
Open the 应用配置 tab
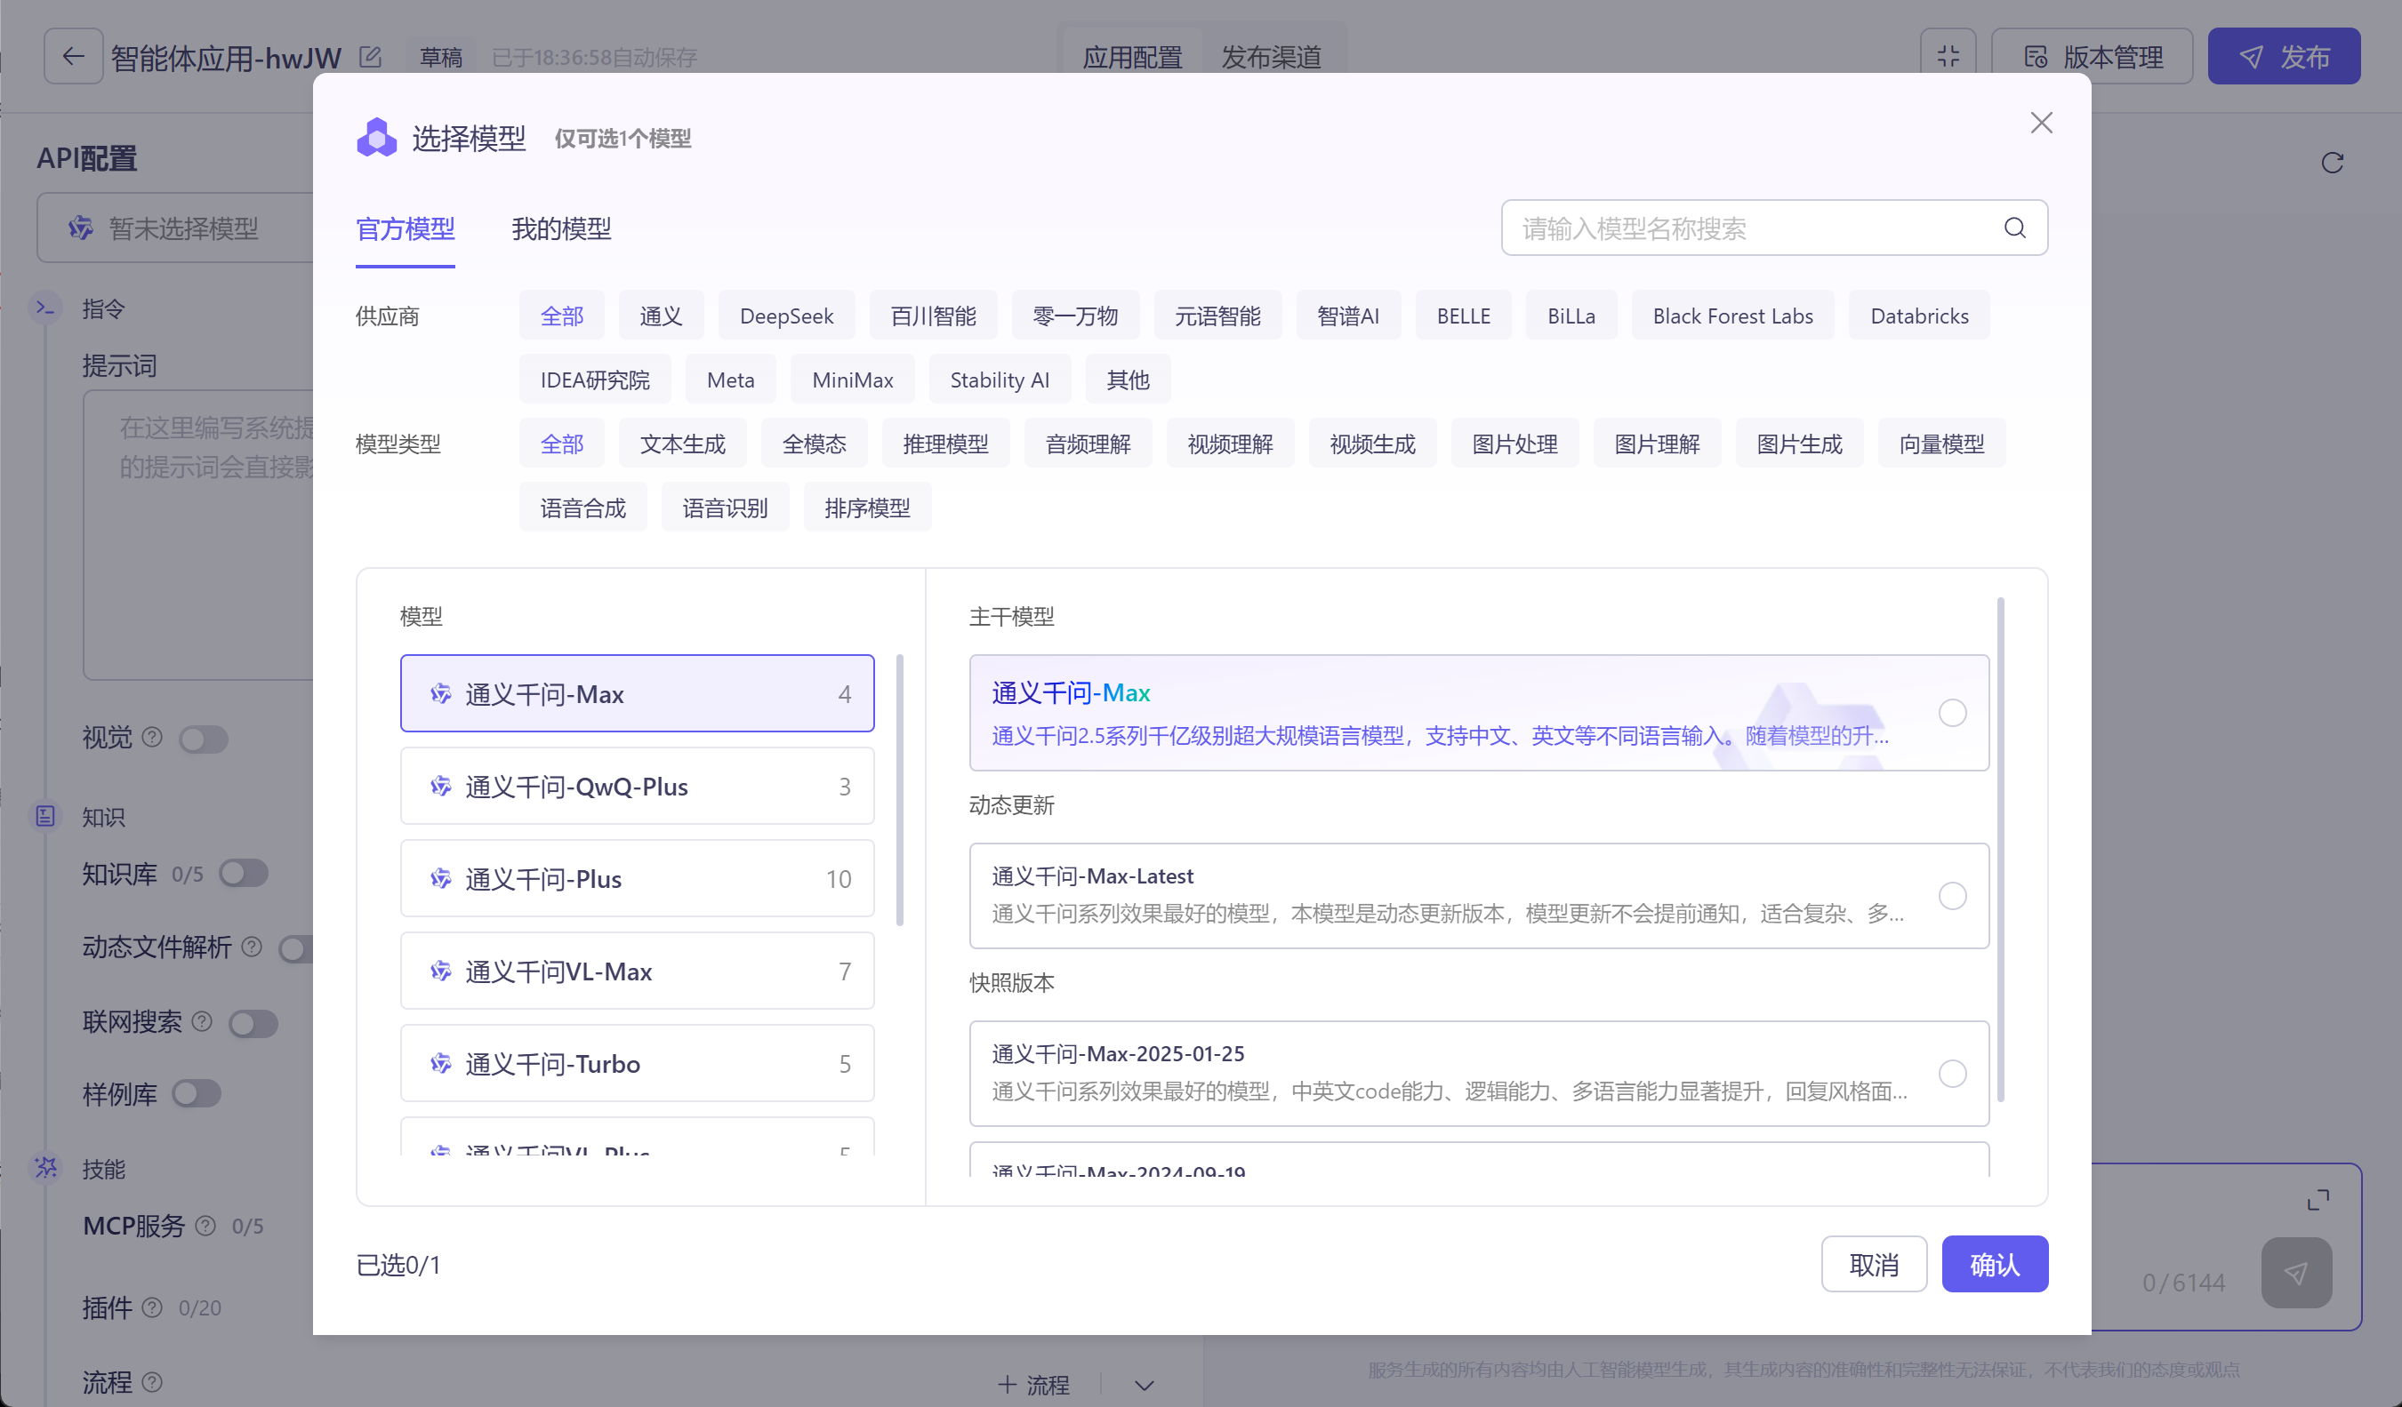click(x=1131, y=57)
